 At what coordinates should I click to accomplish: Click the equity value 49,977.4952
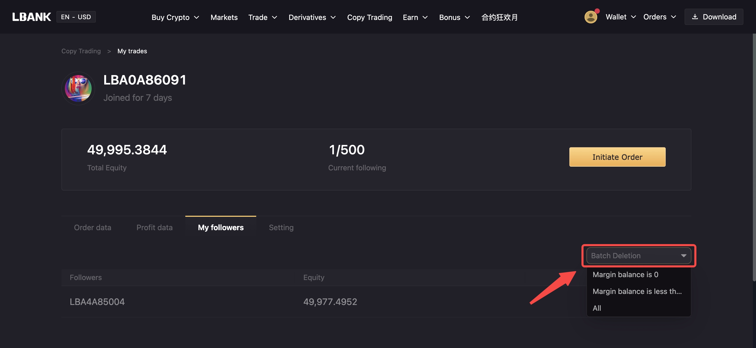coord(330,302)
